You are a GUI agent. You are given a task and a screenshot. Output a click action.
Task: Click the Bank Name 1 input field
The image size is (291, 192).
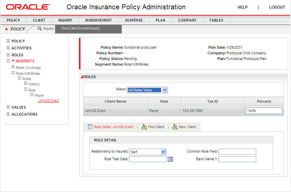pos(237,159)
